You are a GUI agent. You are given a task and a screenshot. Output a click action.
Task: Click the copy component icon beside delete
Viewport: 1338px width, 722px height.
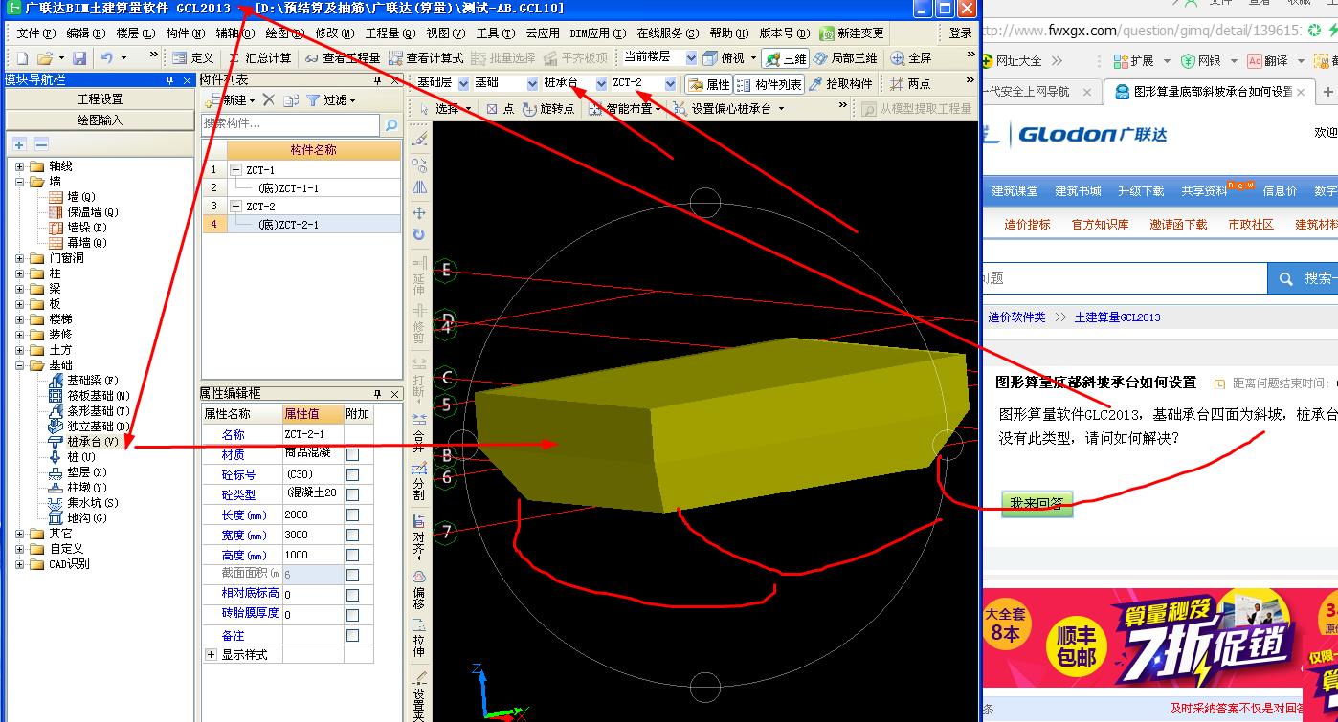291,100
